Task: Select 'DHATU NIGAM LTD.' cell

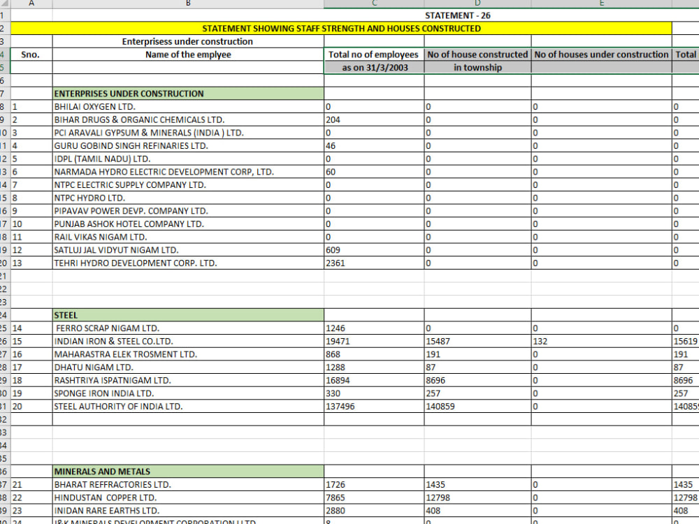Action: pos(188,367)
